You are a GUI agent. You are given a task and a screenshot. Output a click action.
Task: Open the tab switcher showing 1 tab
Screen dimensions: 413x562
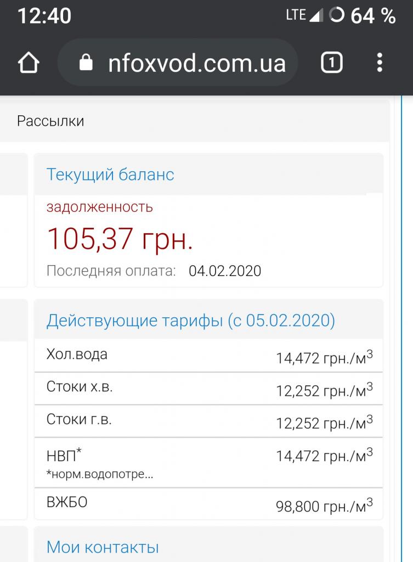[331, 63]
